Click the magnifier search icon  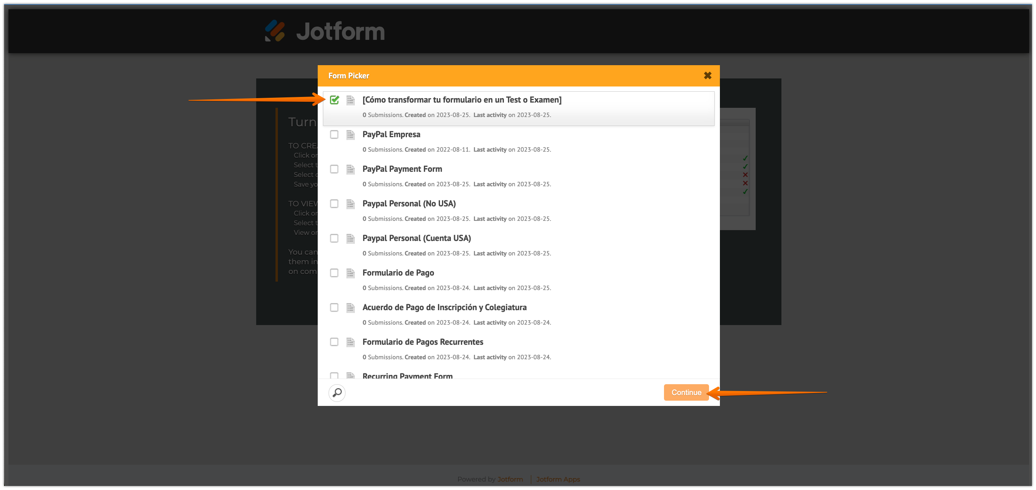click(x=337, y=393)
